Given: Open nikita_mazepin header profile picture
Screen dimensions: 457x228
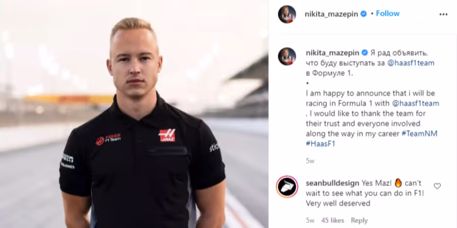Looking at the screenshot, I should pyautogui.click(x=287, y=14).
